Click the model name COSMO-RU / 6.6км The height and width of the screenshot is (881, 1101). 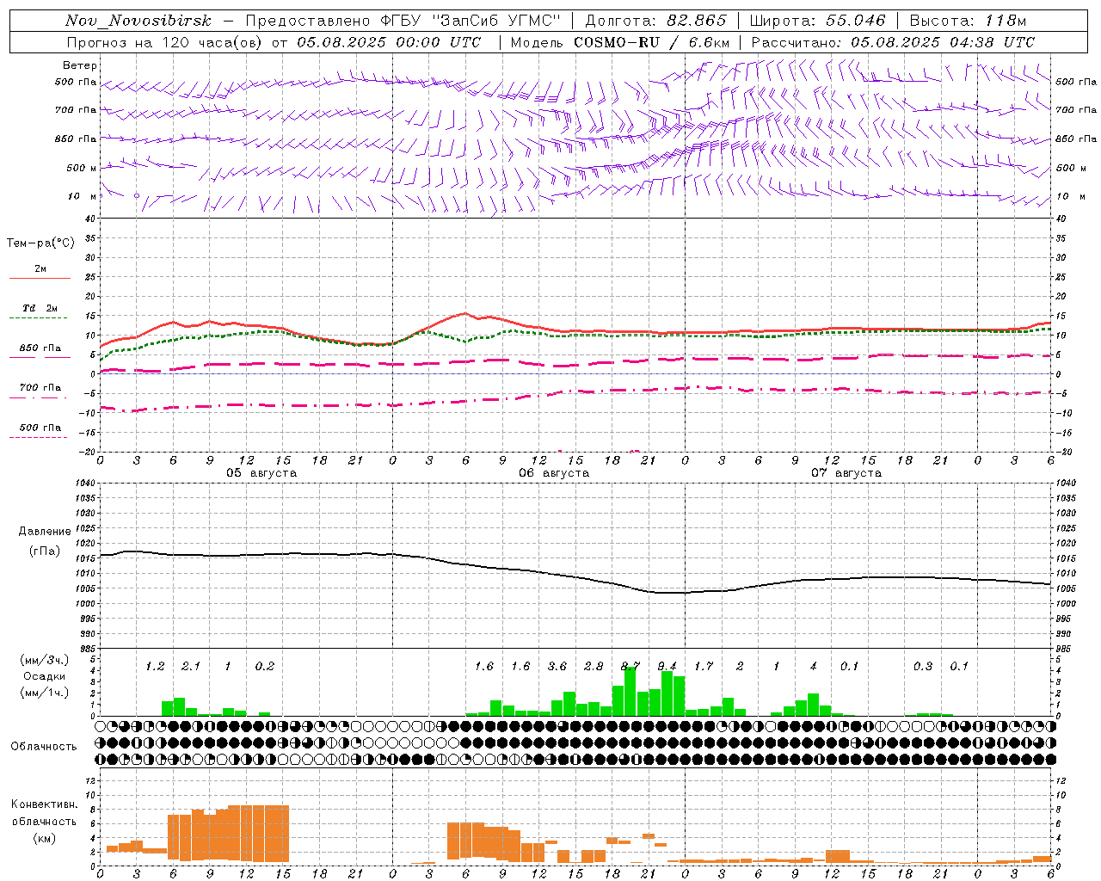[x=652, y=42]
